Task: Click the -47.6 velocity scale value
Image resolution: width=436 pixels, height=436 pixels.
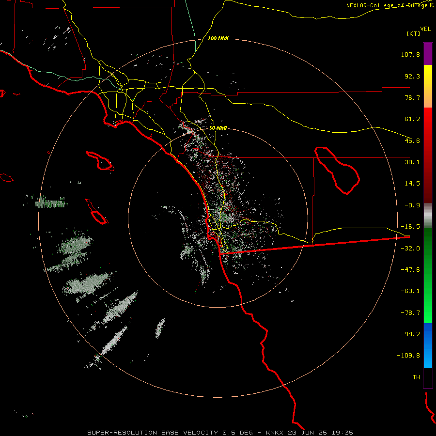Action: (410, 270)
